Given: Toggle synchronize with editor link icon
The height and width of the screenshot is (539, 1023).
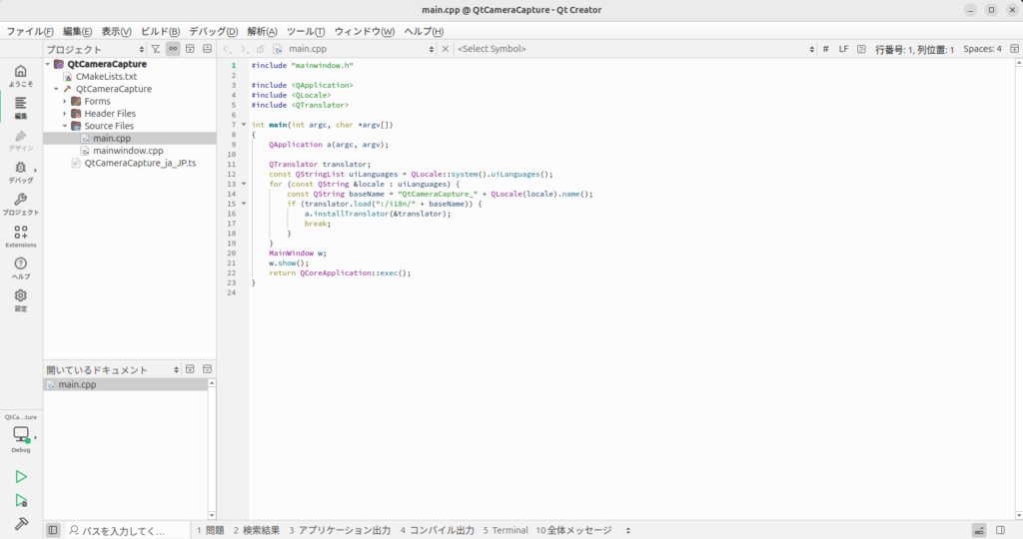Looking at the screenshot, I should [x=173, y=48].
